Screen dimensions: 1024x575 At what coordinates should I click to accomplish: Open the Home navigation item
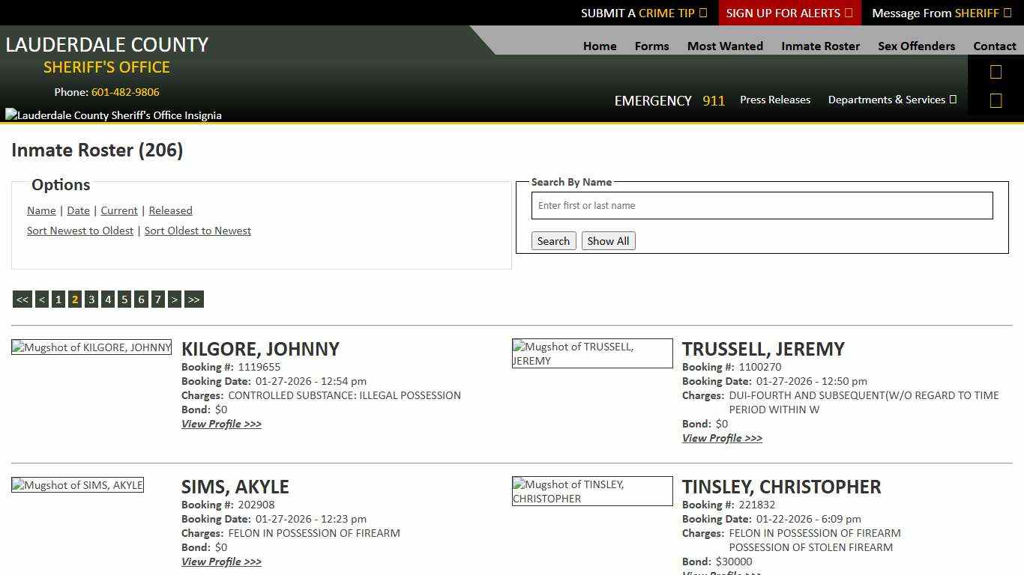tap(599, 46)
